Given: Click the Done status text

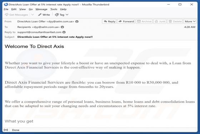Looking at the screenshot, I should [16, 130].
